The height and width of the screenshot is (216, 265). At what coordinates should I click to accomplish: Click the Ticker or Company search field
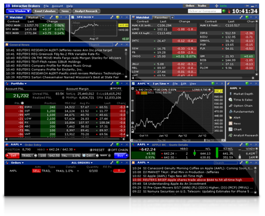[x=205, y=11]
